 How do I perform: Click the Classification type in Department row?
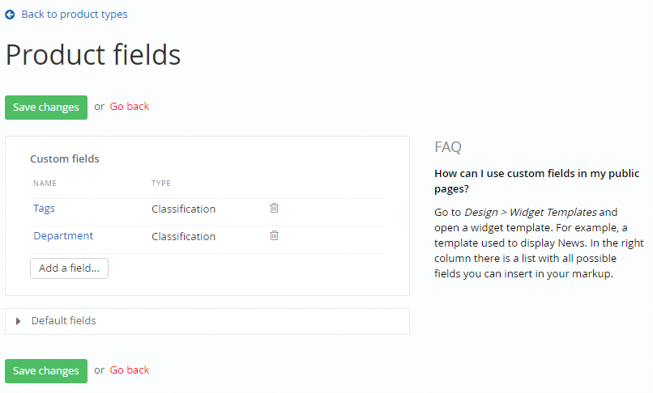(x=184, y=236)
